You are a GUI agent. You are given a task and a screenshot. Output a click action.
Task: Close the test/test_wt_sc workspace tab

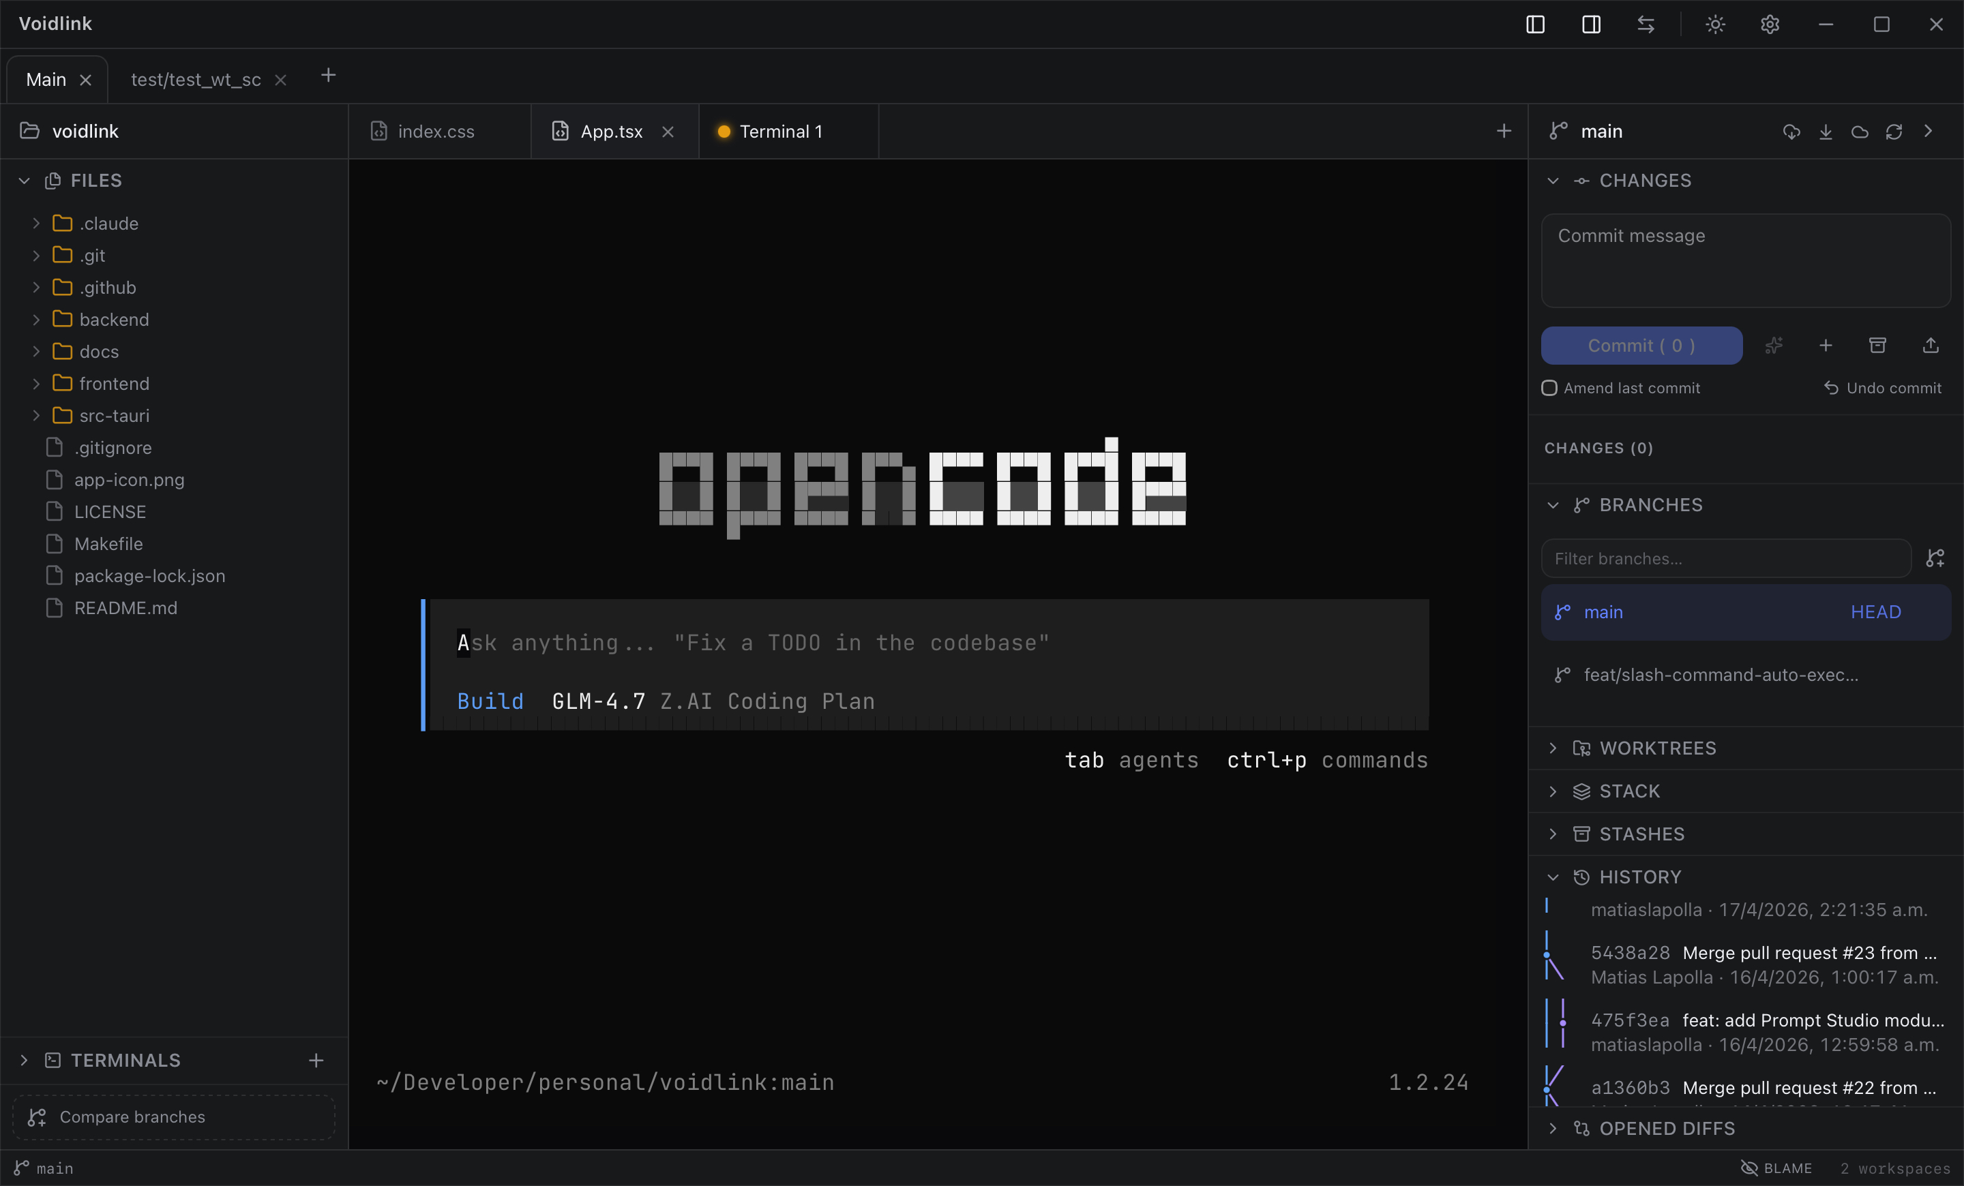pos(280,80)
